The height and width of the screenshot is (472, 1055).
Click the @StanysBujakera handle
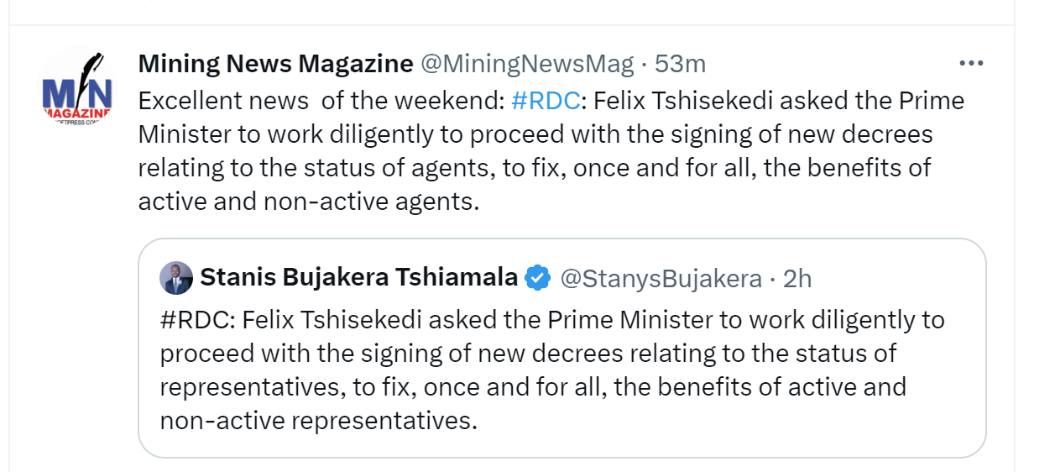click(661, 278)
